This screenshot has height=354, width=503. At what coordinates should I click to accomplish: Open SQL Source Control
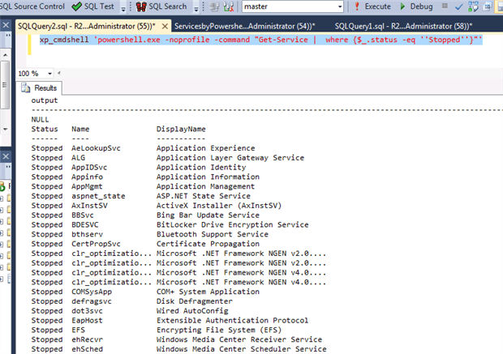(32, 6)
